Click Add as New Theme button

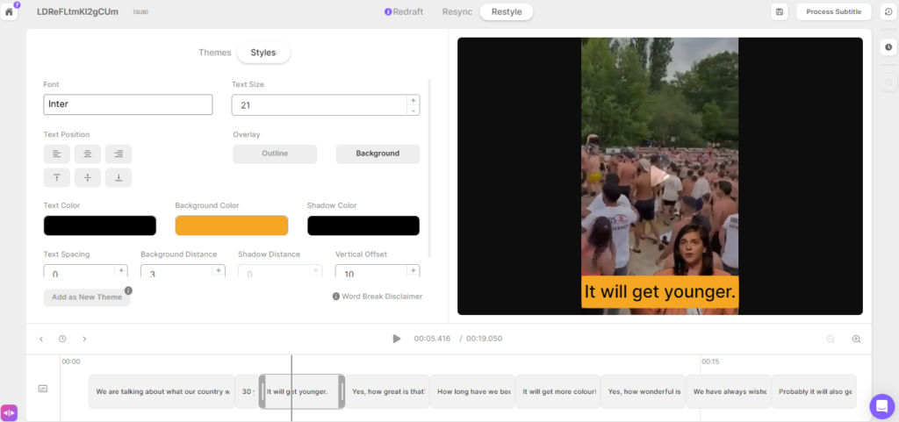pyautogui.click(x=87, y=297)
